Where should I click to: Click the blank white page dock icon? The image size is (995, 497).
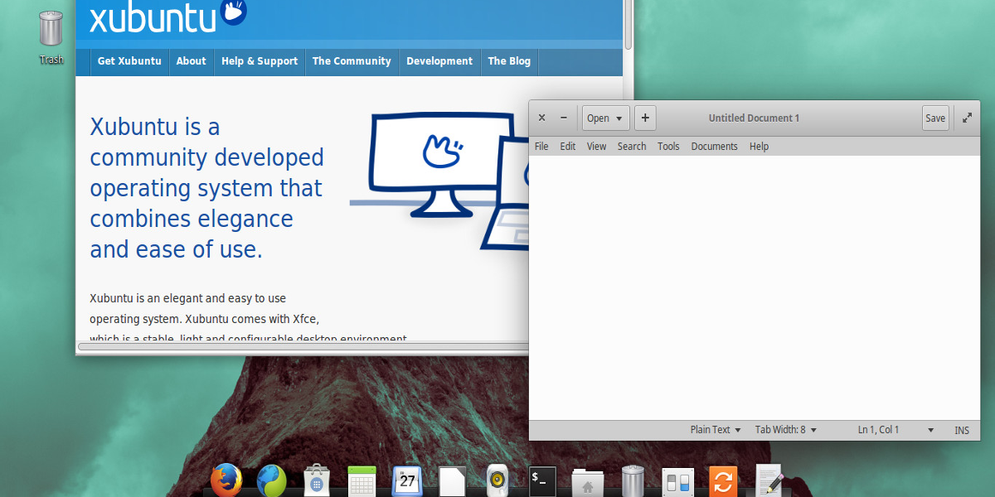[452, 481]
